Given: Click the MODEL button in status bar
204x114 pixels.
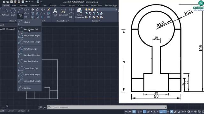Looking at the screenshot, I should pyautogui.click(x=128, y=112).
